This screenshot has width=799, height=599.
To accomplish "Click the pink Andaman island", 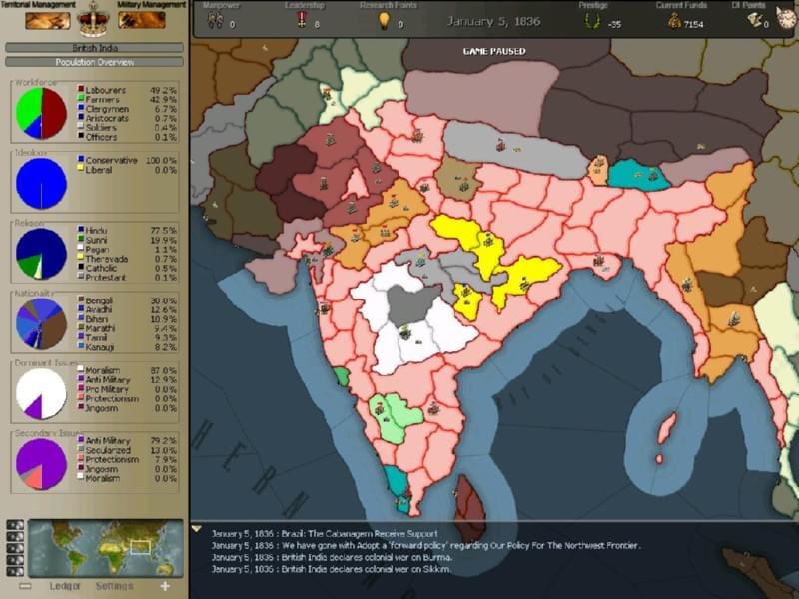I will click(667, 428).
